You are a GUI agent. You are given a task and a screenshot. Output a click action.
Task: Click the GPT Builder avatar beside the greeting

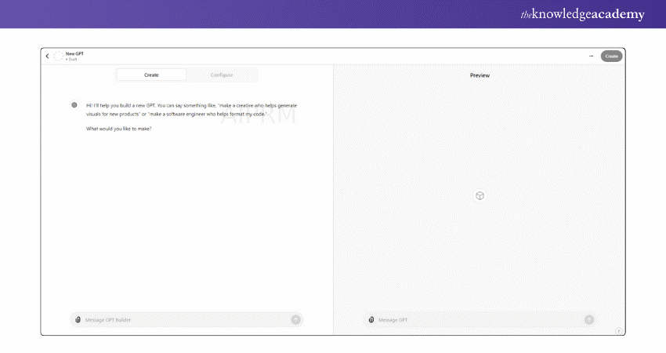click(74, 104)
